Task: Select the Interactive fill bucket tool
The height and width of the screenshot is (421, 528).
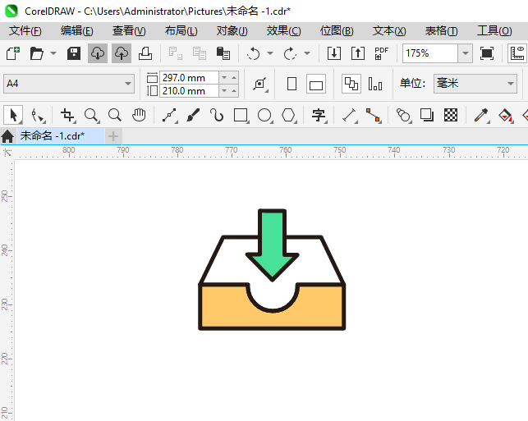Action: pos(505,115)
